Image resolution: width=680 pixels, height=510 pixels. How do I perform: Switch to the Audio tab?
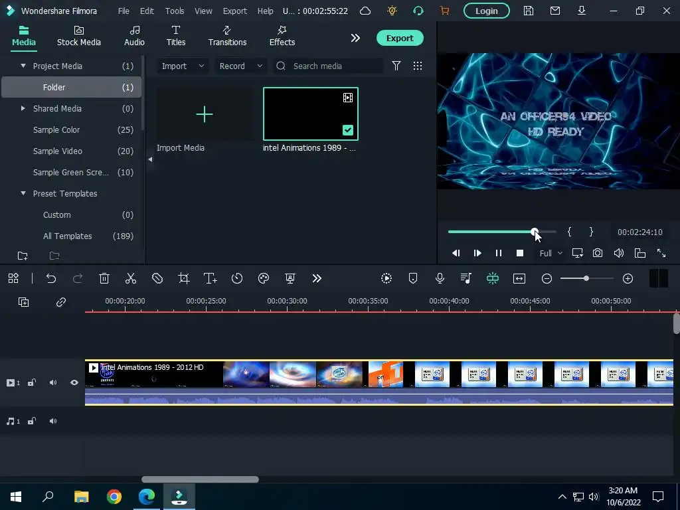click(134, 36)
